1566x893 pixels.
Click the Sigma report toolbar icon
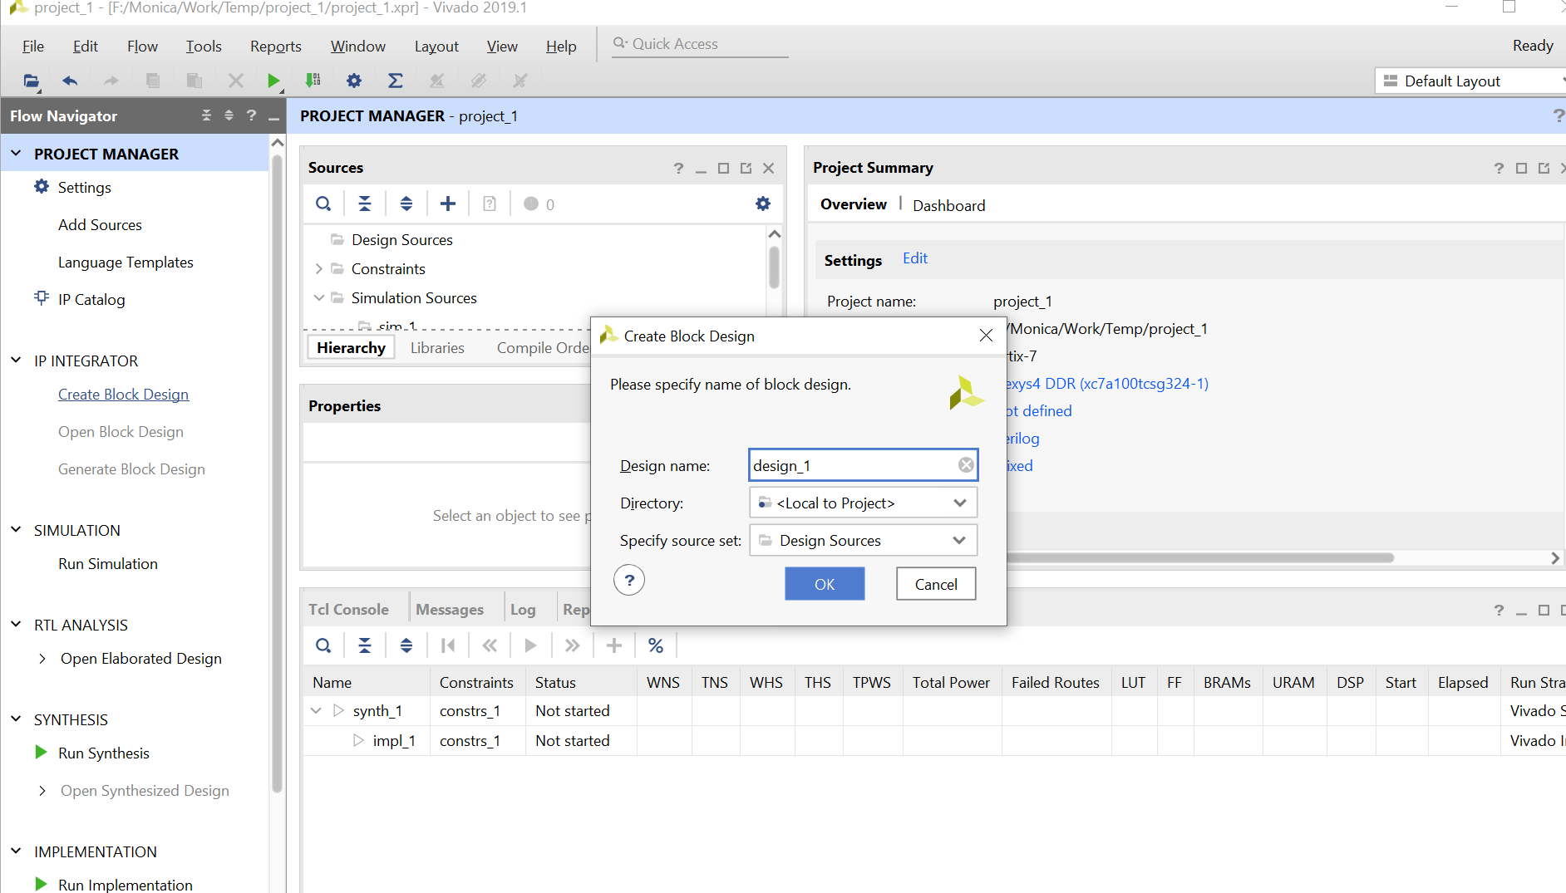tap(396, 81)
